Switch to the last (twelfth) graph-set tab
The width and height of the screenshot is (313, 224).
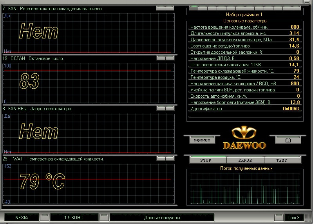(x=297, y=8)
